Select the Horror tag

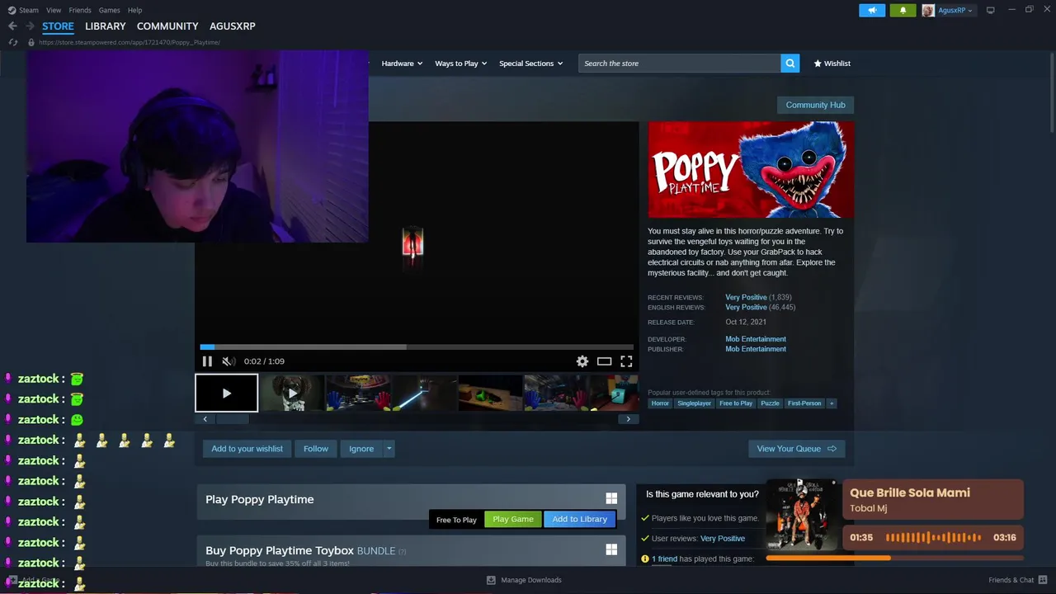tap(660, 403)
